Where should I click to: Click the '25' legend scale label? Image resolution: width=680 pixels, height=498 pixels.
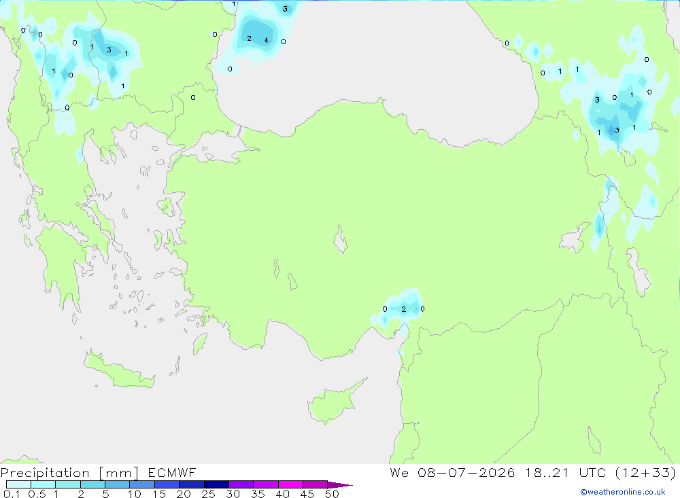[x=208, y=494]
